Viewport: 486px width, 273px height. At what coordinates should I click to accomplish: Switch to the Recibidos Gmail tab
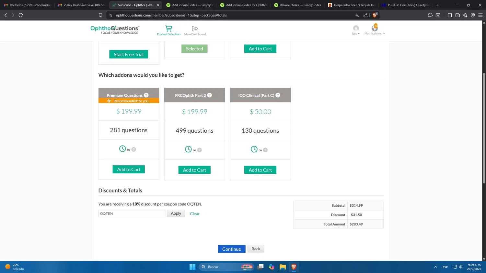point(28,5)
